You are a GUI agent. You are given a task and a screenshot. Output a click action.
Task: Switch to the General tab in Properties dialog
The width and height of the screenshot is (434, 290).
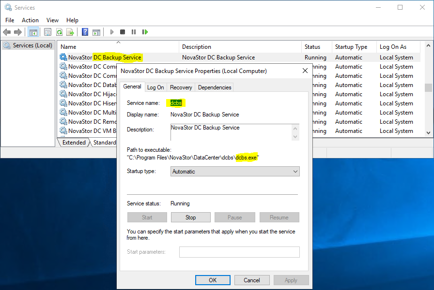pos(132,87)
